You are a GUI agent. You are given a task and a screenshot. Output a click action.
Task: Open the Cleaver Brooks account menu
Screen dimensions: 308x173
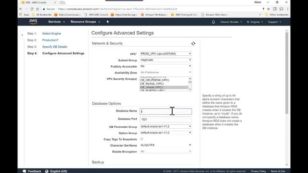(231, 22)
